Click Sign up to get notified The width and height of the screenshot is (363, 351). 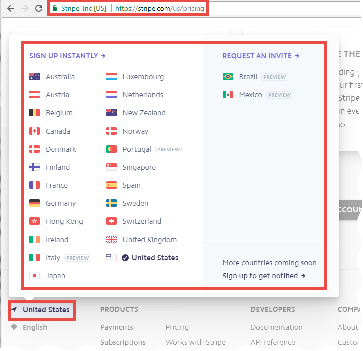pyautogui.click(x=264, y=276)
